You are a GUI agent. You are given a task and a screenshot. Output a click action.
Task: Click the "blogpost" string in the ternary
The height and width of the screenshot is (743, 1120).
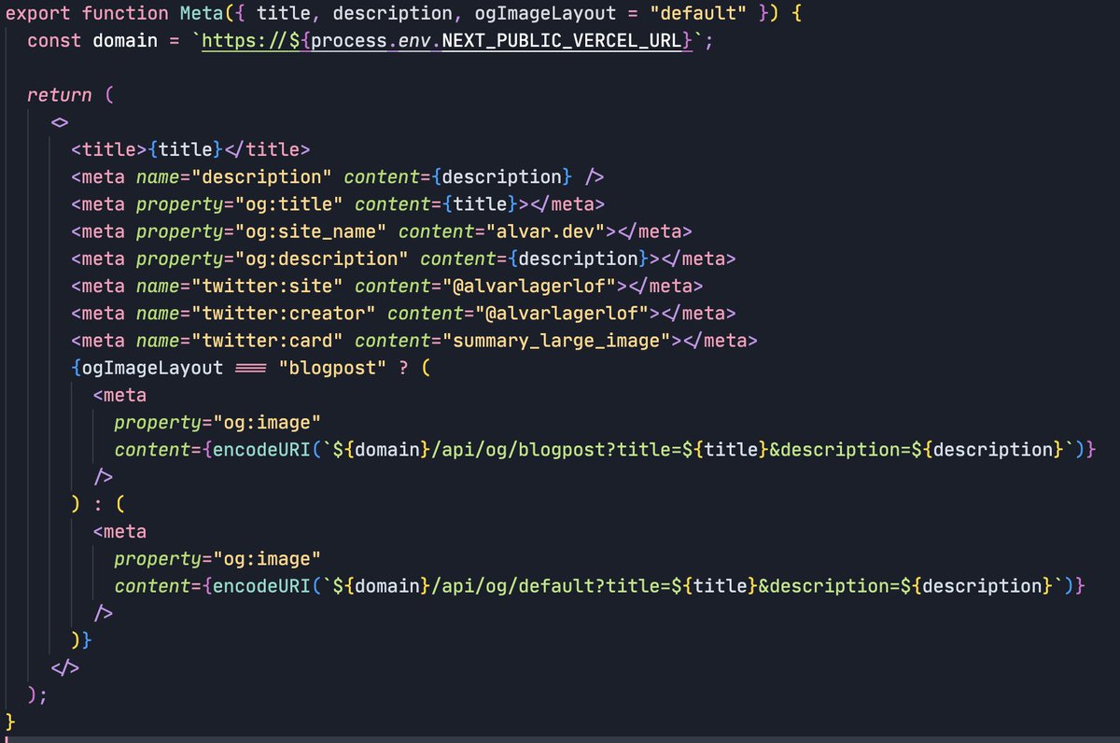pos(334,367)
